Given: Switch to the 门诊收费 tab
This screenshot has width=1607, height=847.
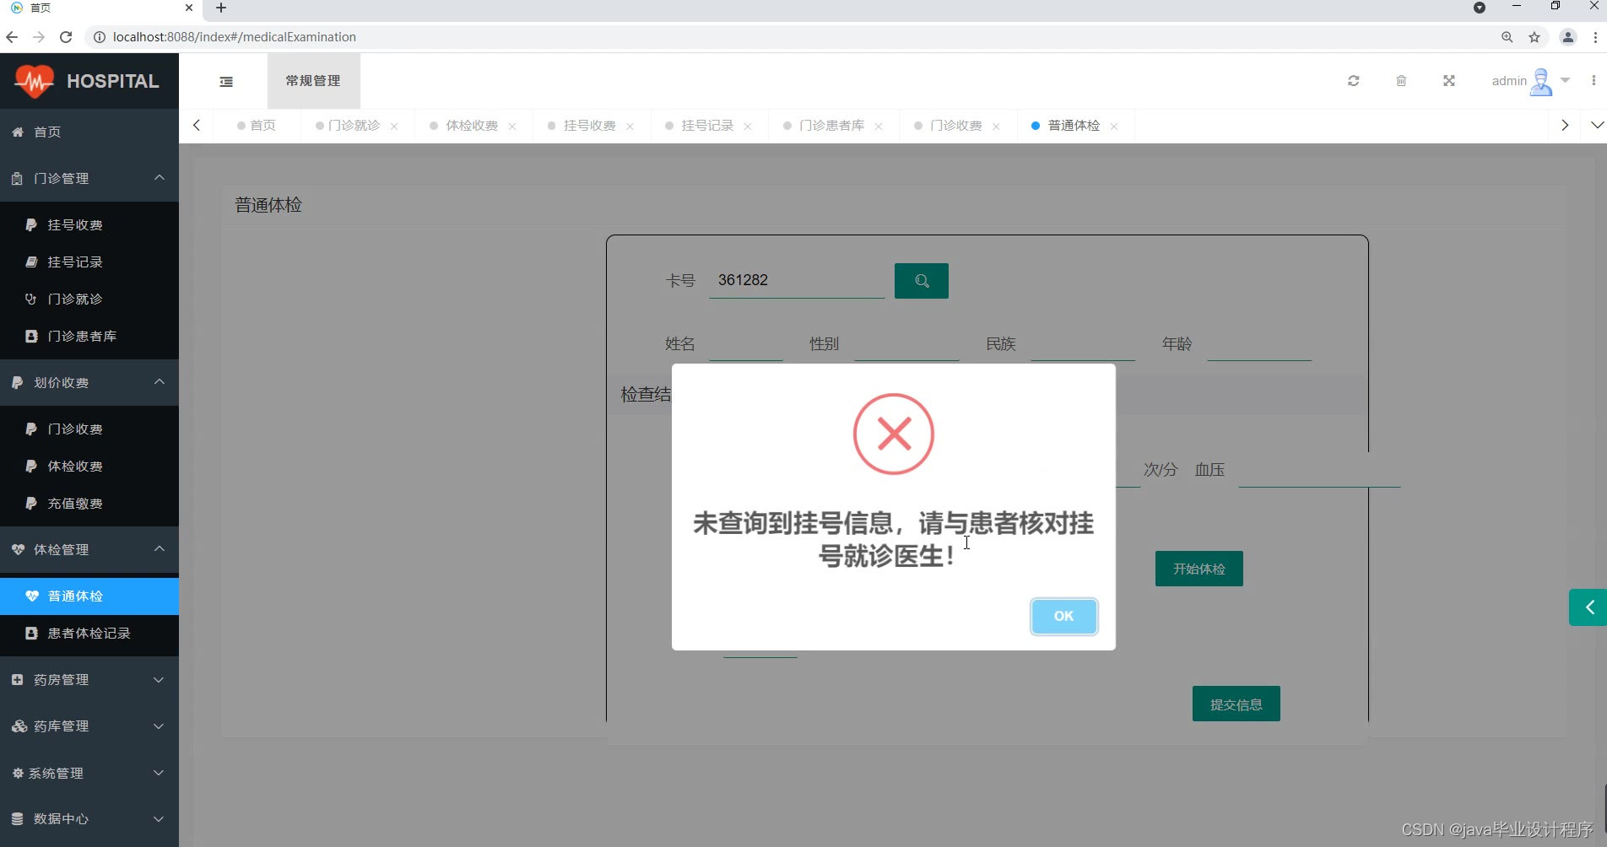Looking at the screenshot, I should pos(956,126).
